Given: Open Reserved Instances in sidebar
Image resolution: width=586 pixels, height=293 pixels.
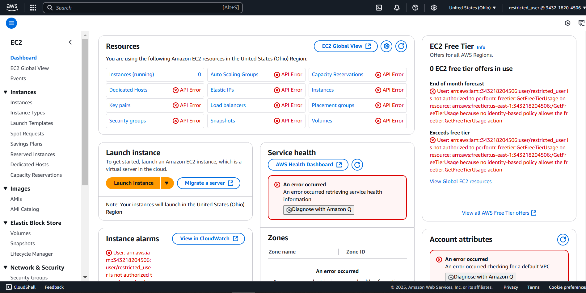Looking at the screenshot, I should [33, 154].
